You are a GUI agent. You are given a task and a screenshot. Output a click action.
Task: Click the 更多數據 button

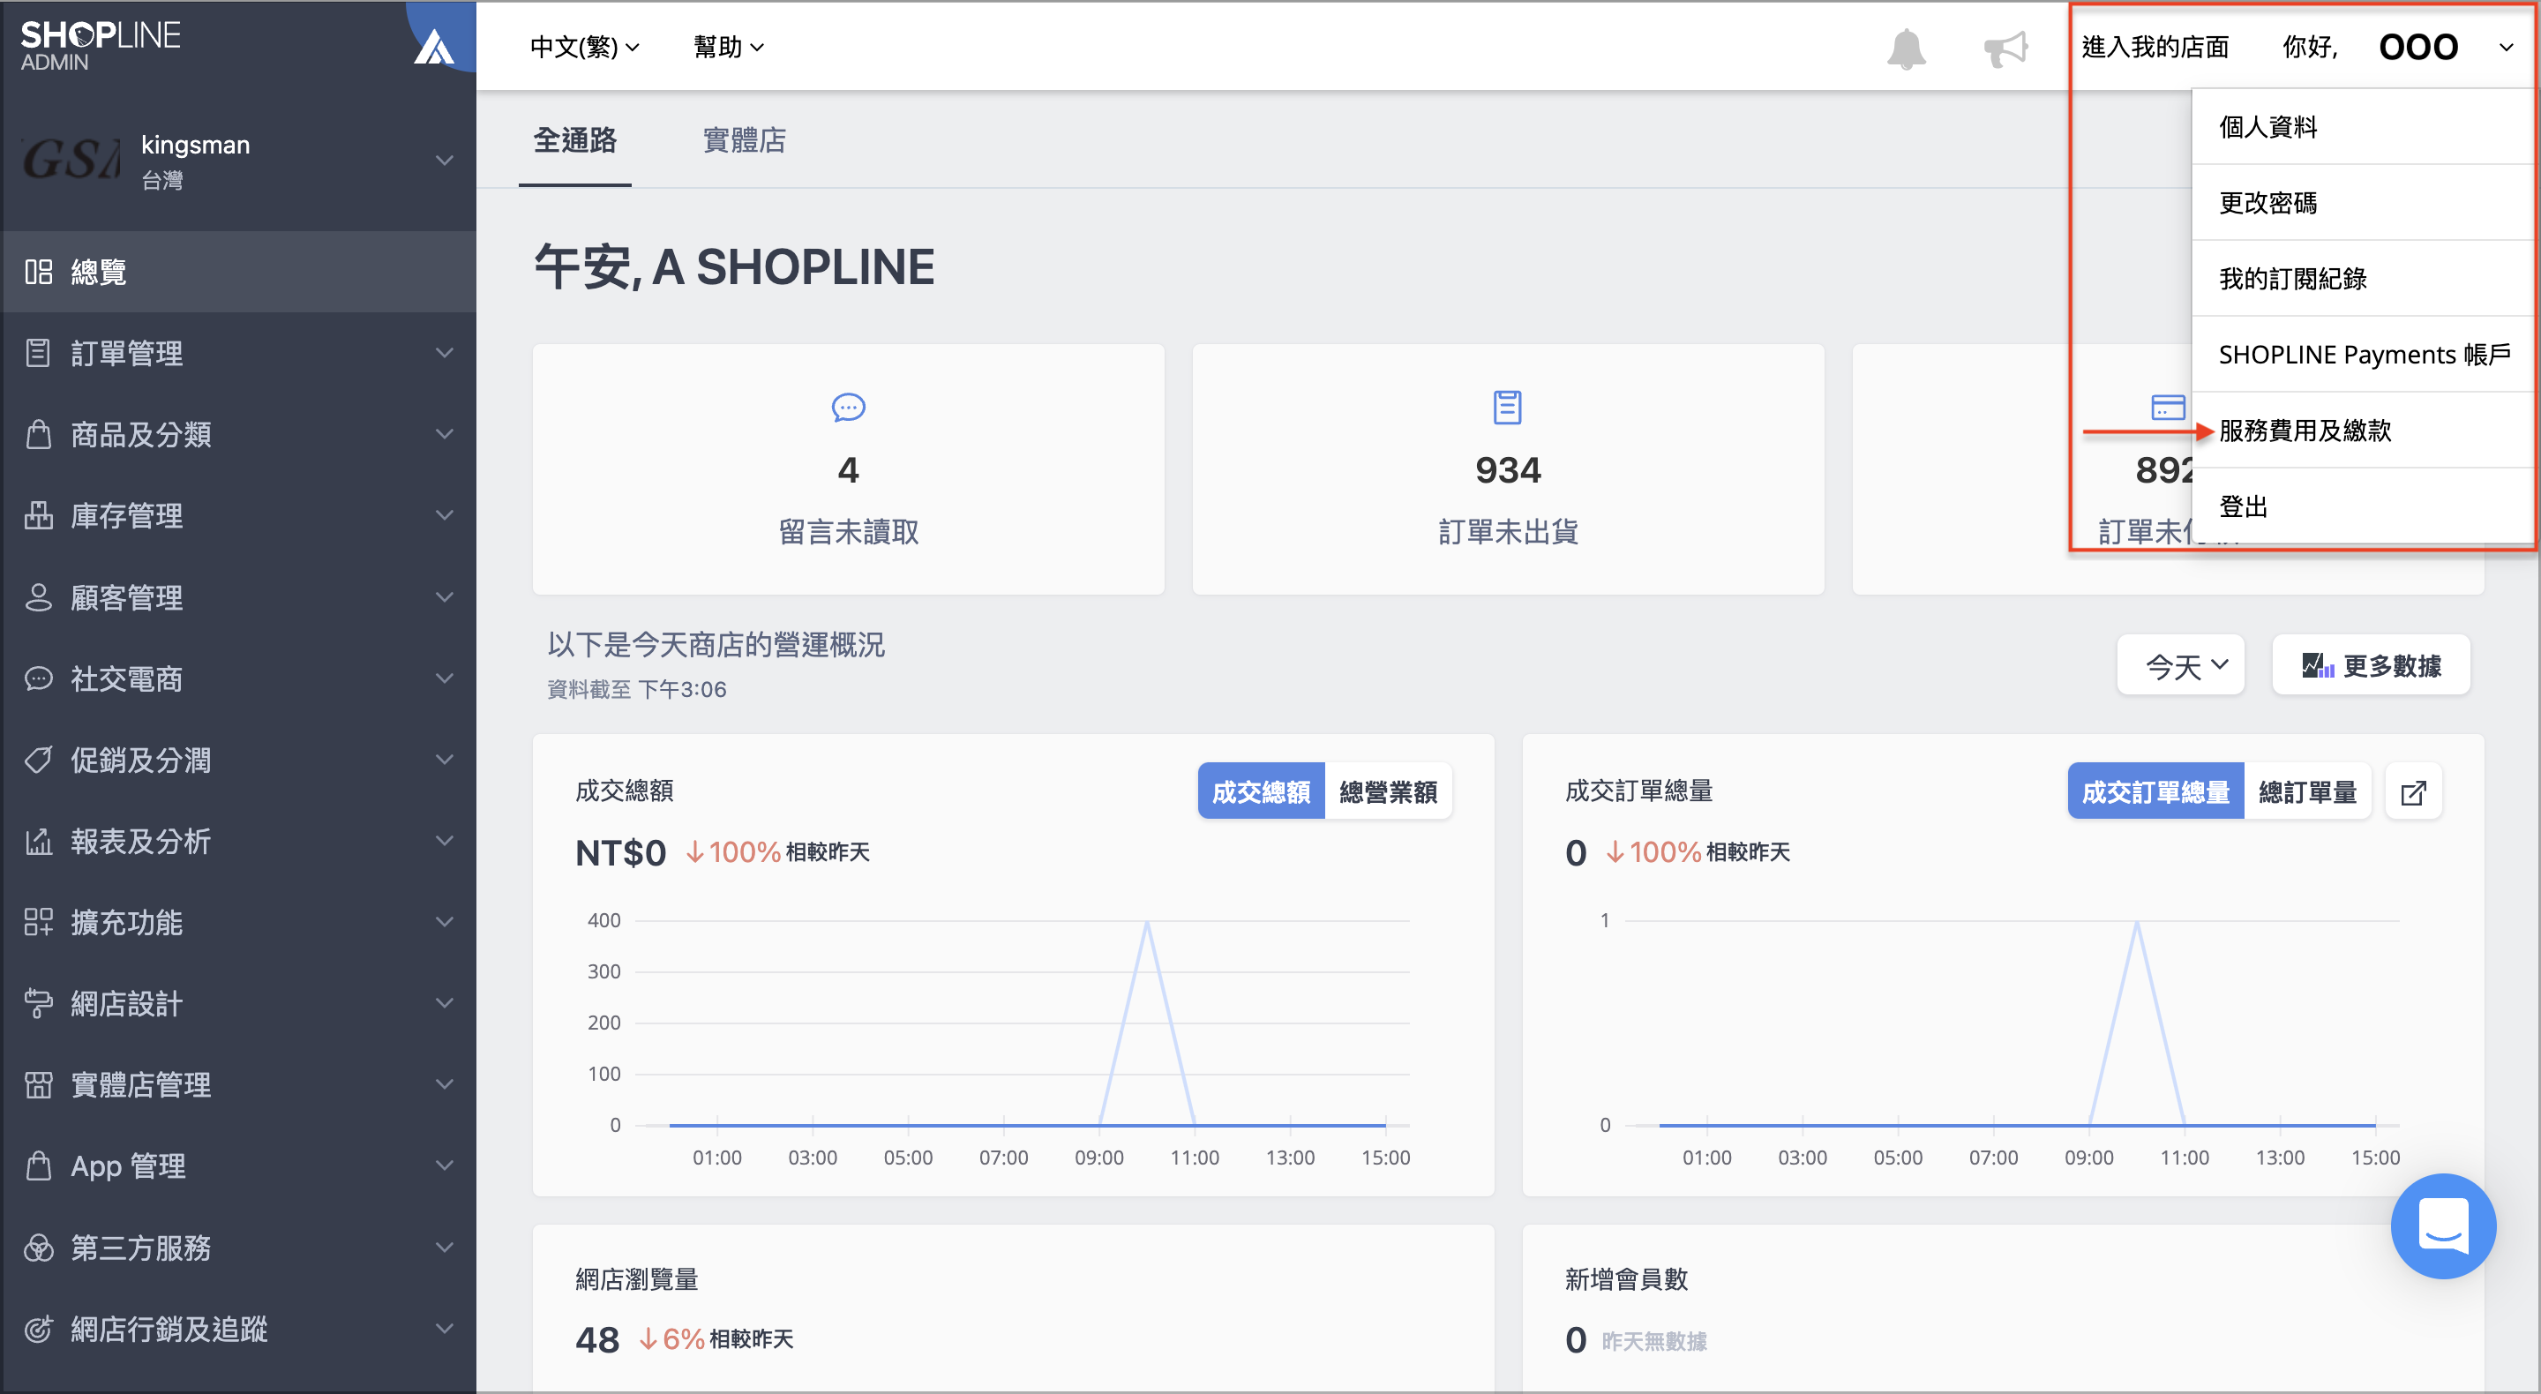tap(2371, 666)
